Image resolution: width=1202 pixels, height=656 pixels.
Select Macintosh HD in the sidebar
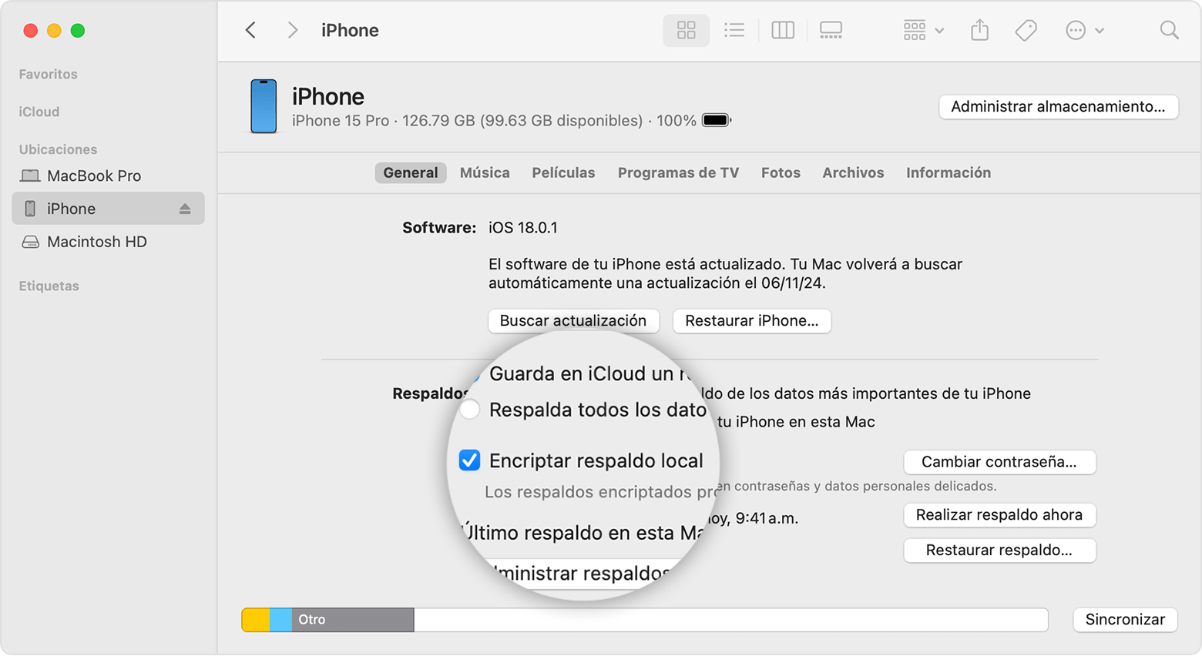coord(109,242)
